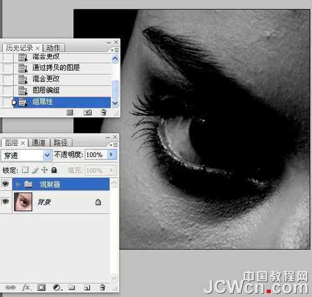Toggle lock all padlock
The width and height of the screenshot is (312, 297).
pyautogui.click(x=54, y=170)
